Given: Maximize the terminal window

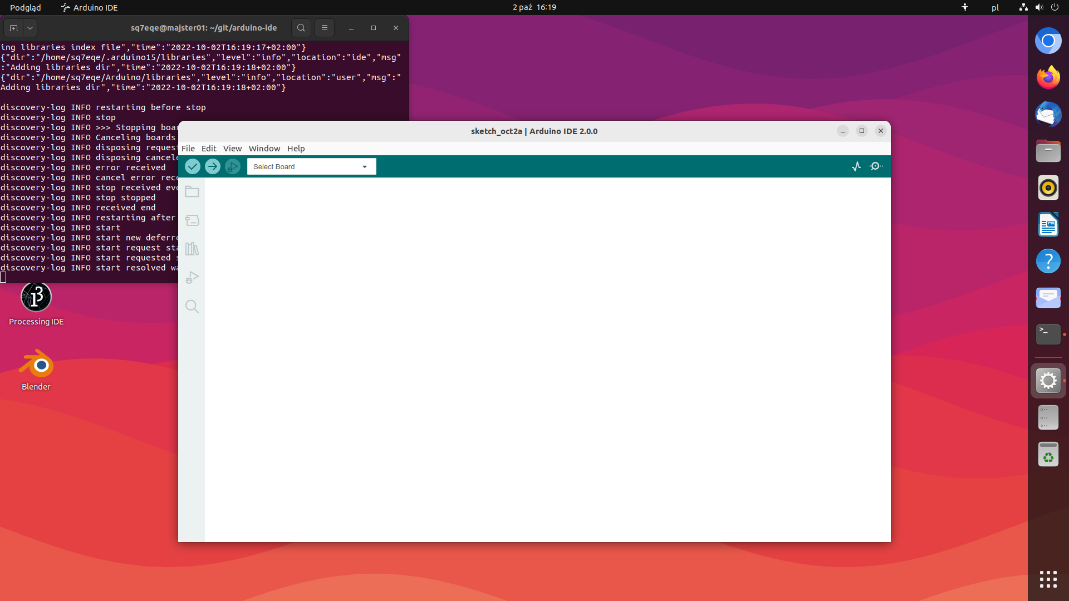Looking at the screenshot, I should (374, 28).
